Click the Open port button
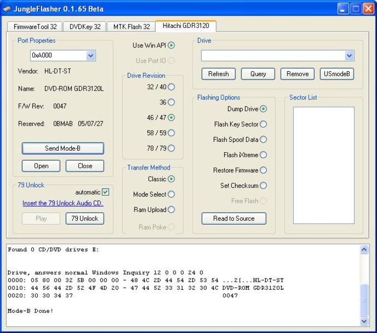The width and height of the screenshot is (377, 333). click(x=41, y=166)
